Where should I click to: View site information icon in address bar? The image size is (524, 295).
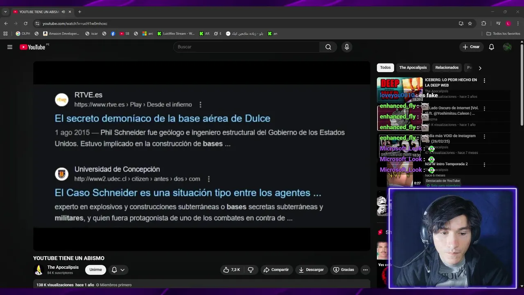tap(37, 23)
